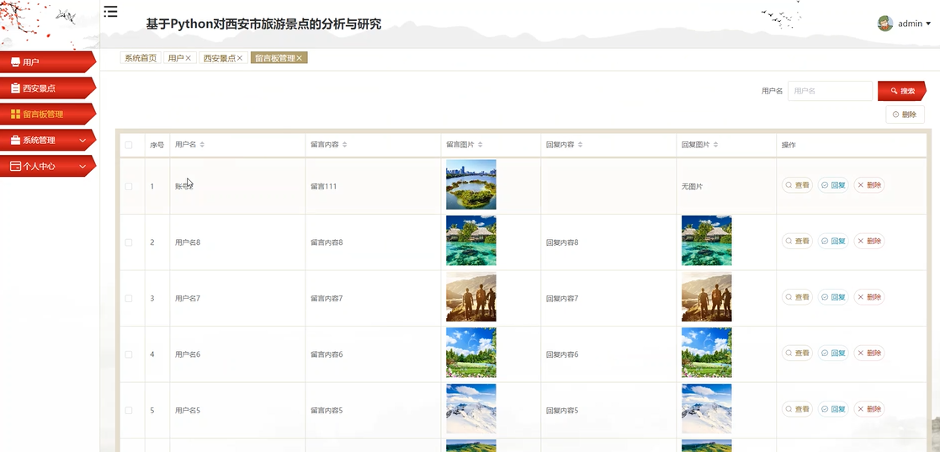Open 用户 in the sidebar
940x452 pixels.
click(x=48, y=61)
